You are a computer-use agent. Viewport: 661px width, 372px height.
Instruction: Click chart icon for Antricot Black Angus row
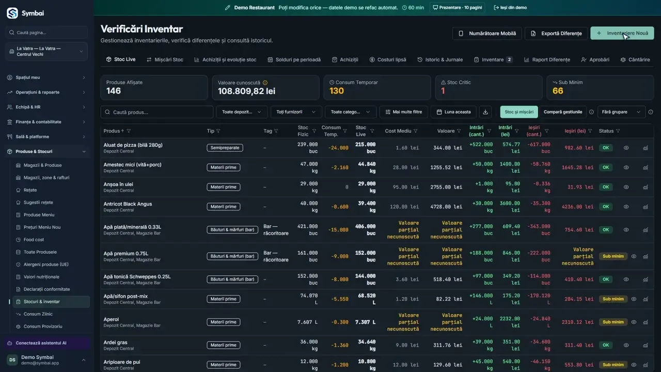(646, 207)
